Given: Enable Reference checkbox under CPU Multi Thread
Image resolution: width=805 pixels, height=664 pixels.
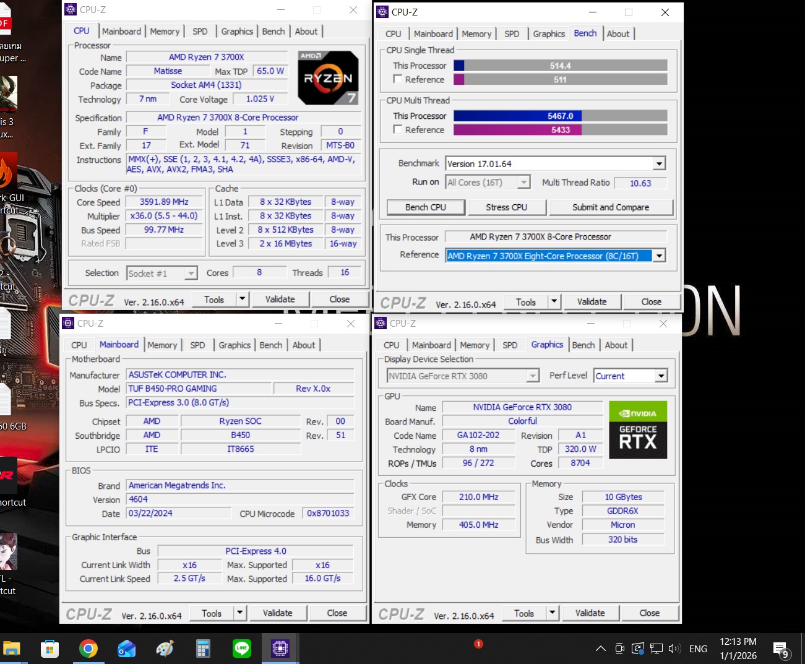Looking at the screenshot, I should [398, 129].
